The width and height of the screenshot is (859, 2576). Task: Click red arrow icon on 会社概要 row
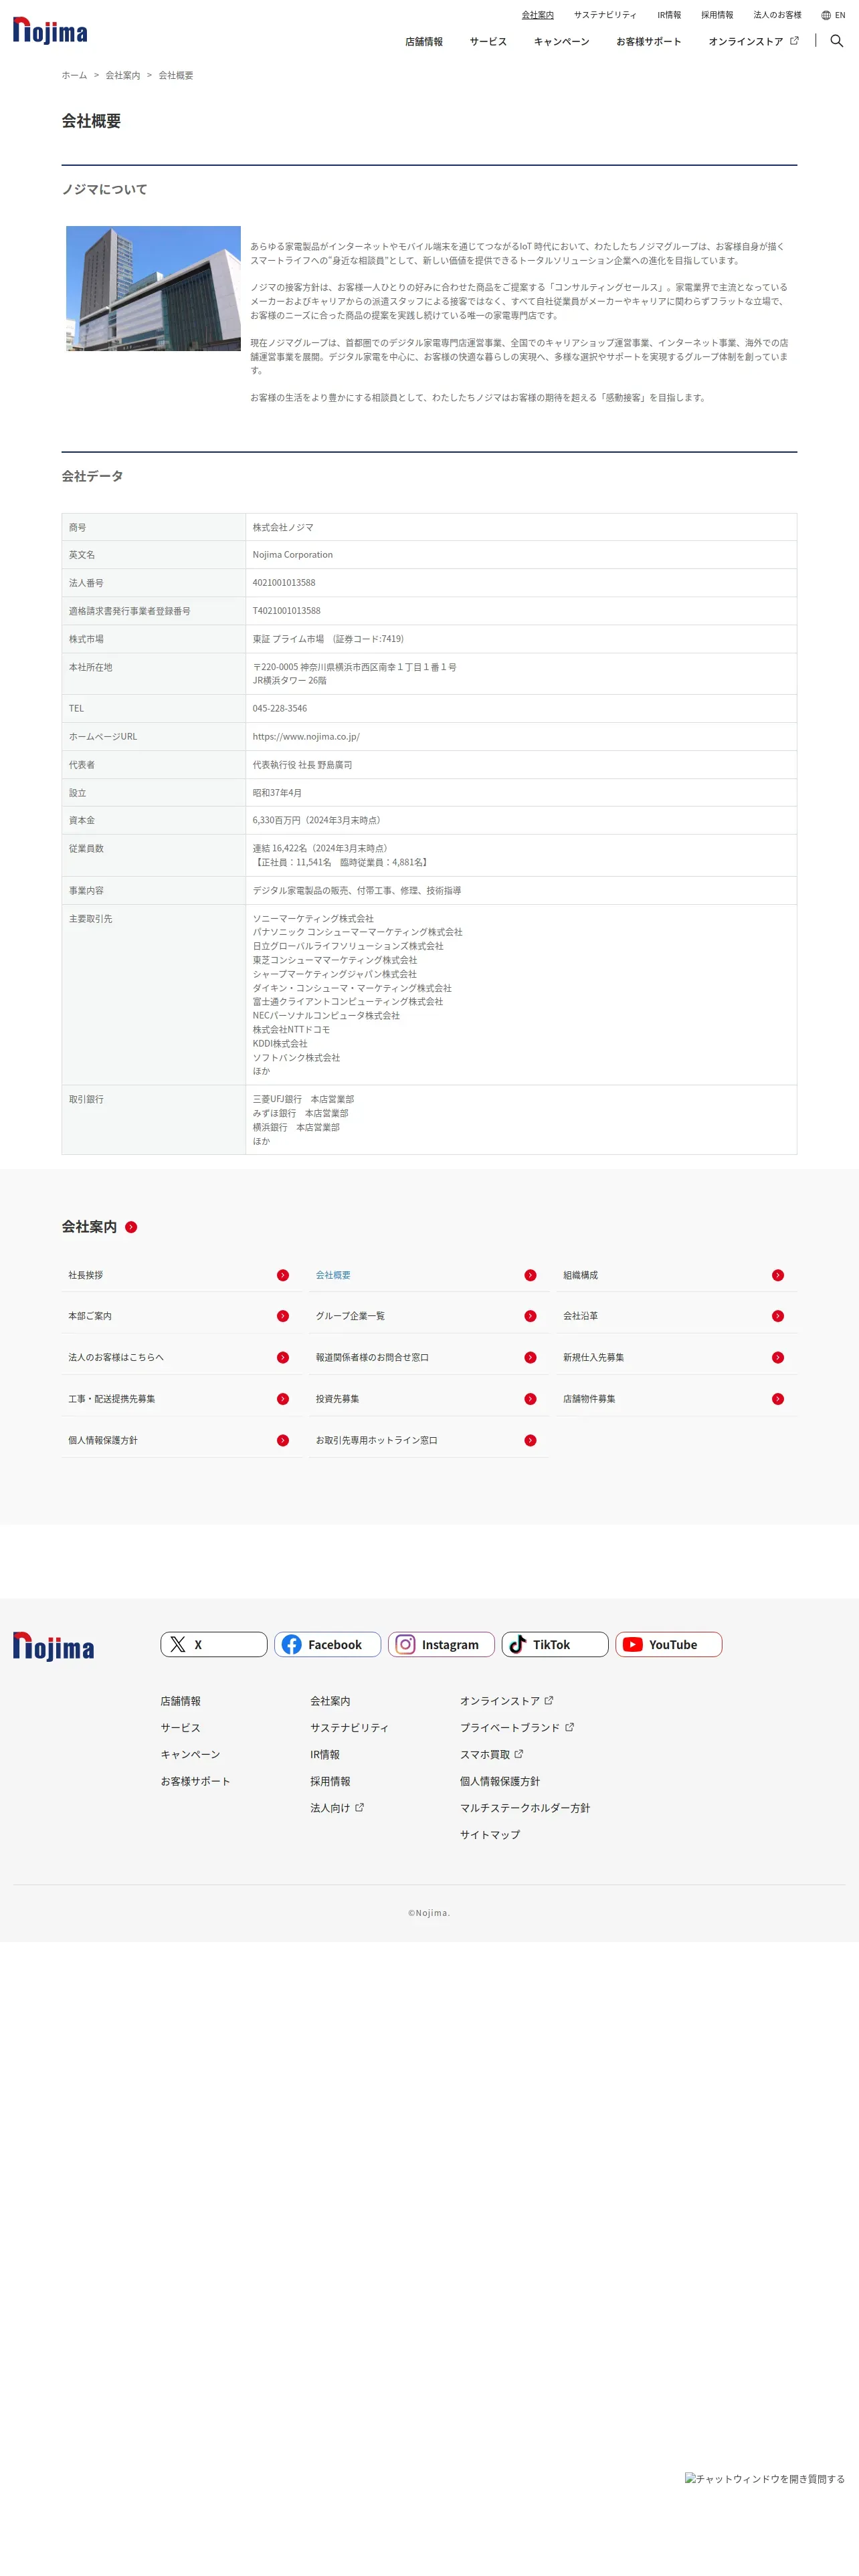(x=530, y=1275)
